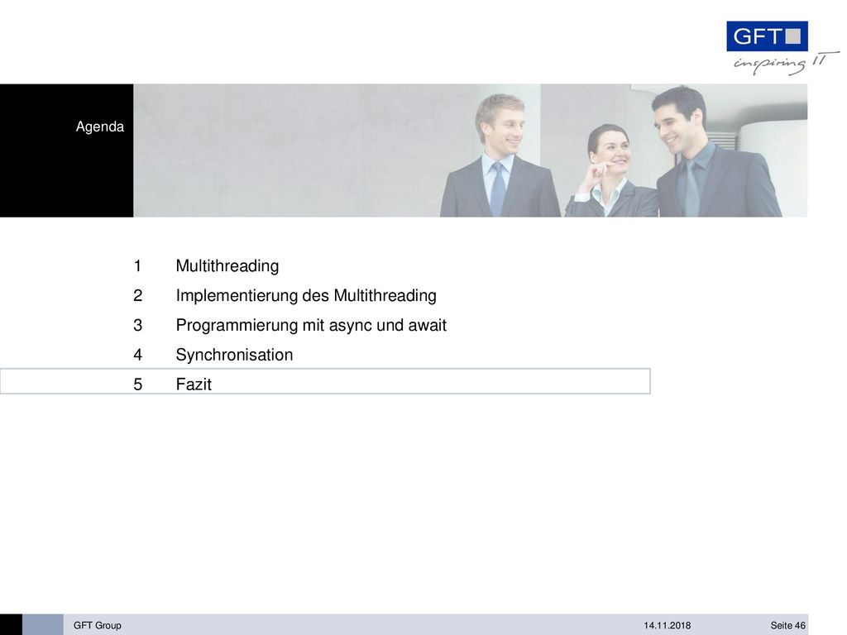Click agenda number '1'
Image resolution: width=847 pixels, height=635 pixels.
(x=138, y=265)
